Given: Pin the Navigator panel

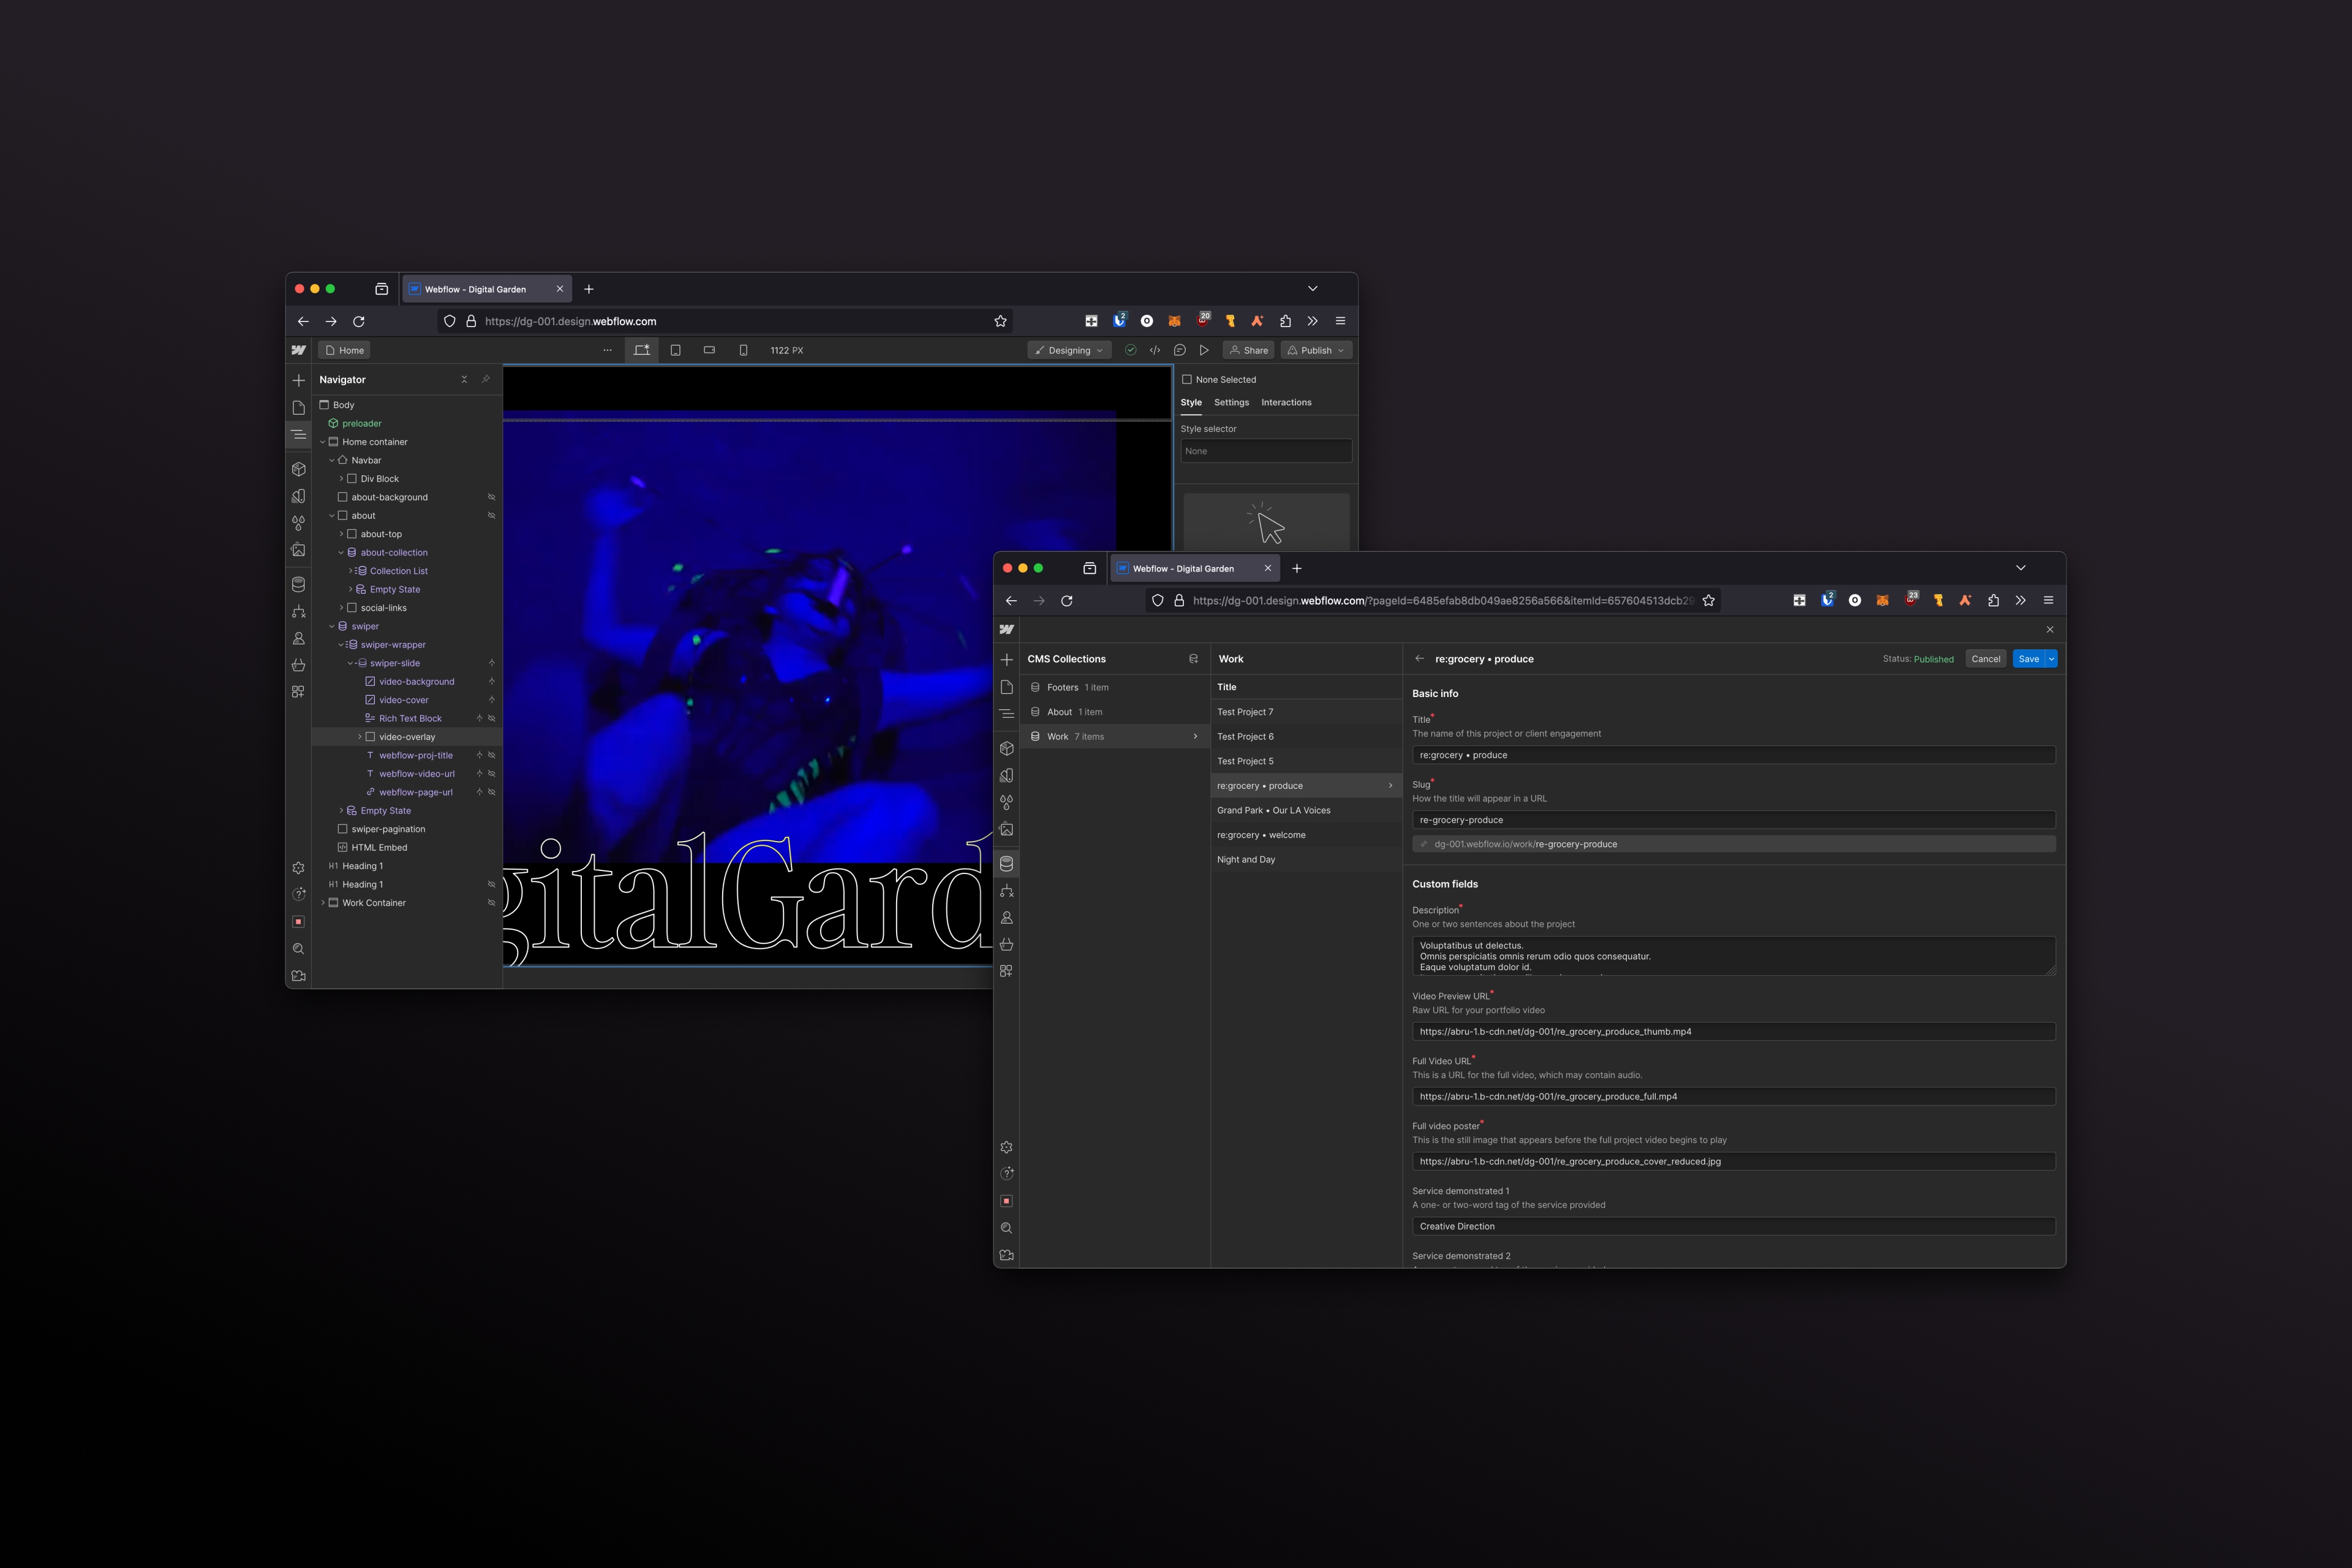Looking at the screenshot, I should [486, 380].
